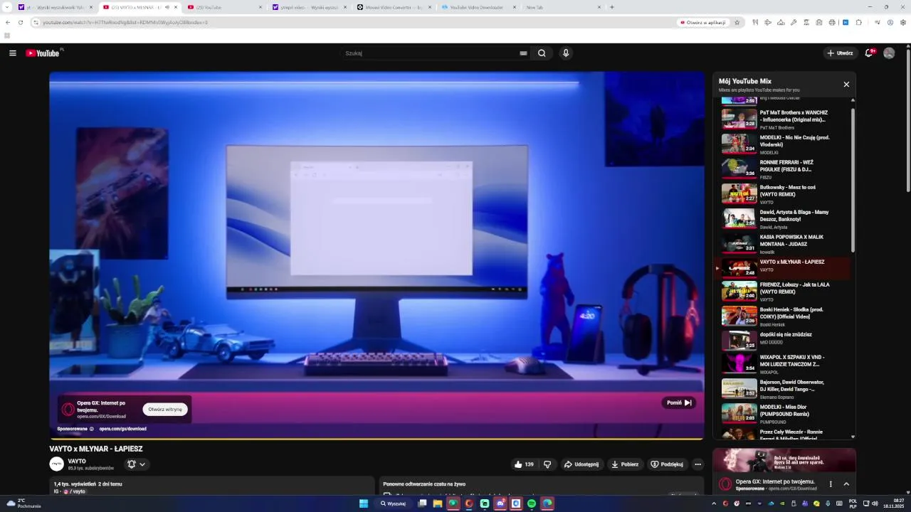The height and width of the screenshot is (512, 911).
Task: Open Sponsorowane info icon on ad
Action: click(92, 429)
